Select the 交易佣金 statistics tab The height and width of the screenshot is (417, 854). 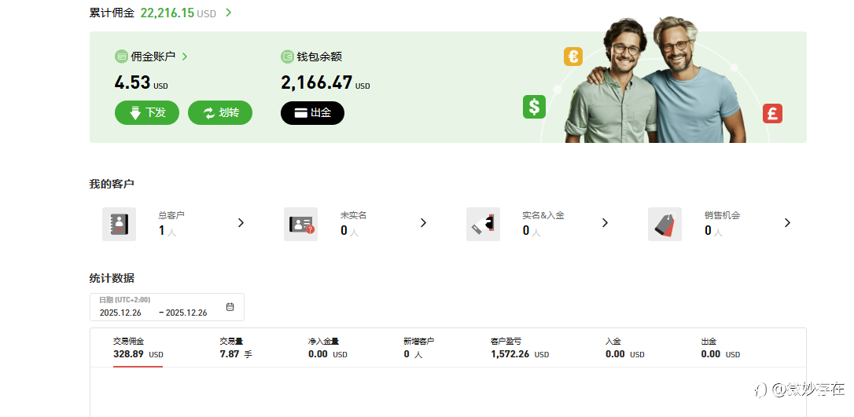tap(138, 348)
